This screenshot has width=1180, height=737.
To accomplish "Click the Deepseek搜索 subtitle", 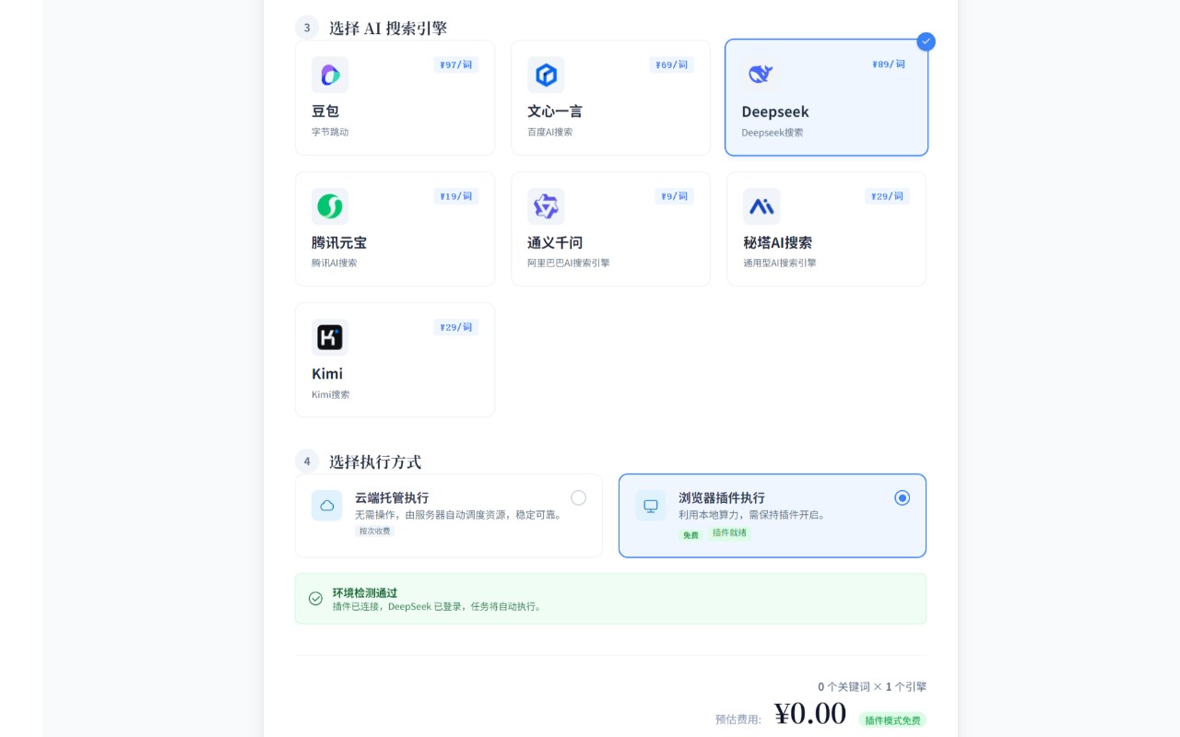I will [773, 133].
